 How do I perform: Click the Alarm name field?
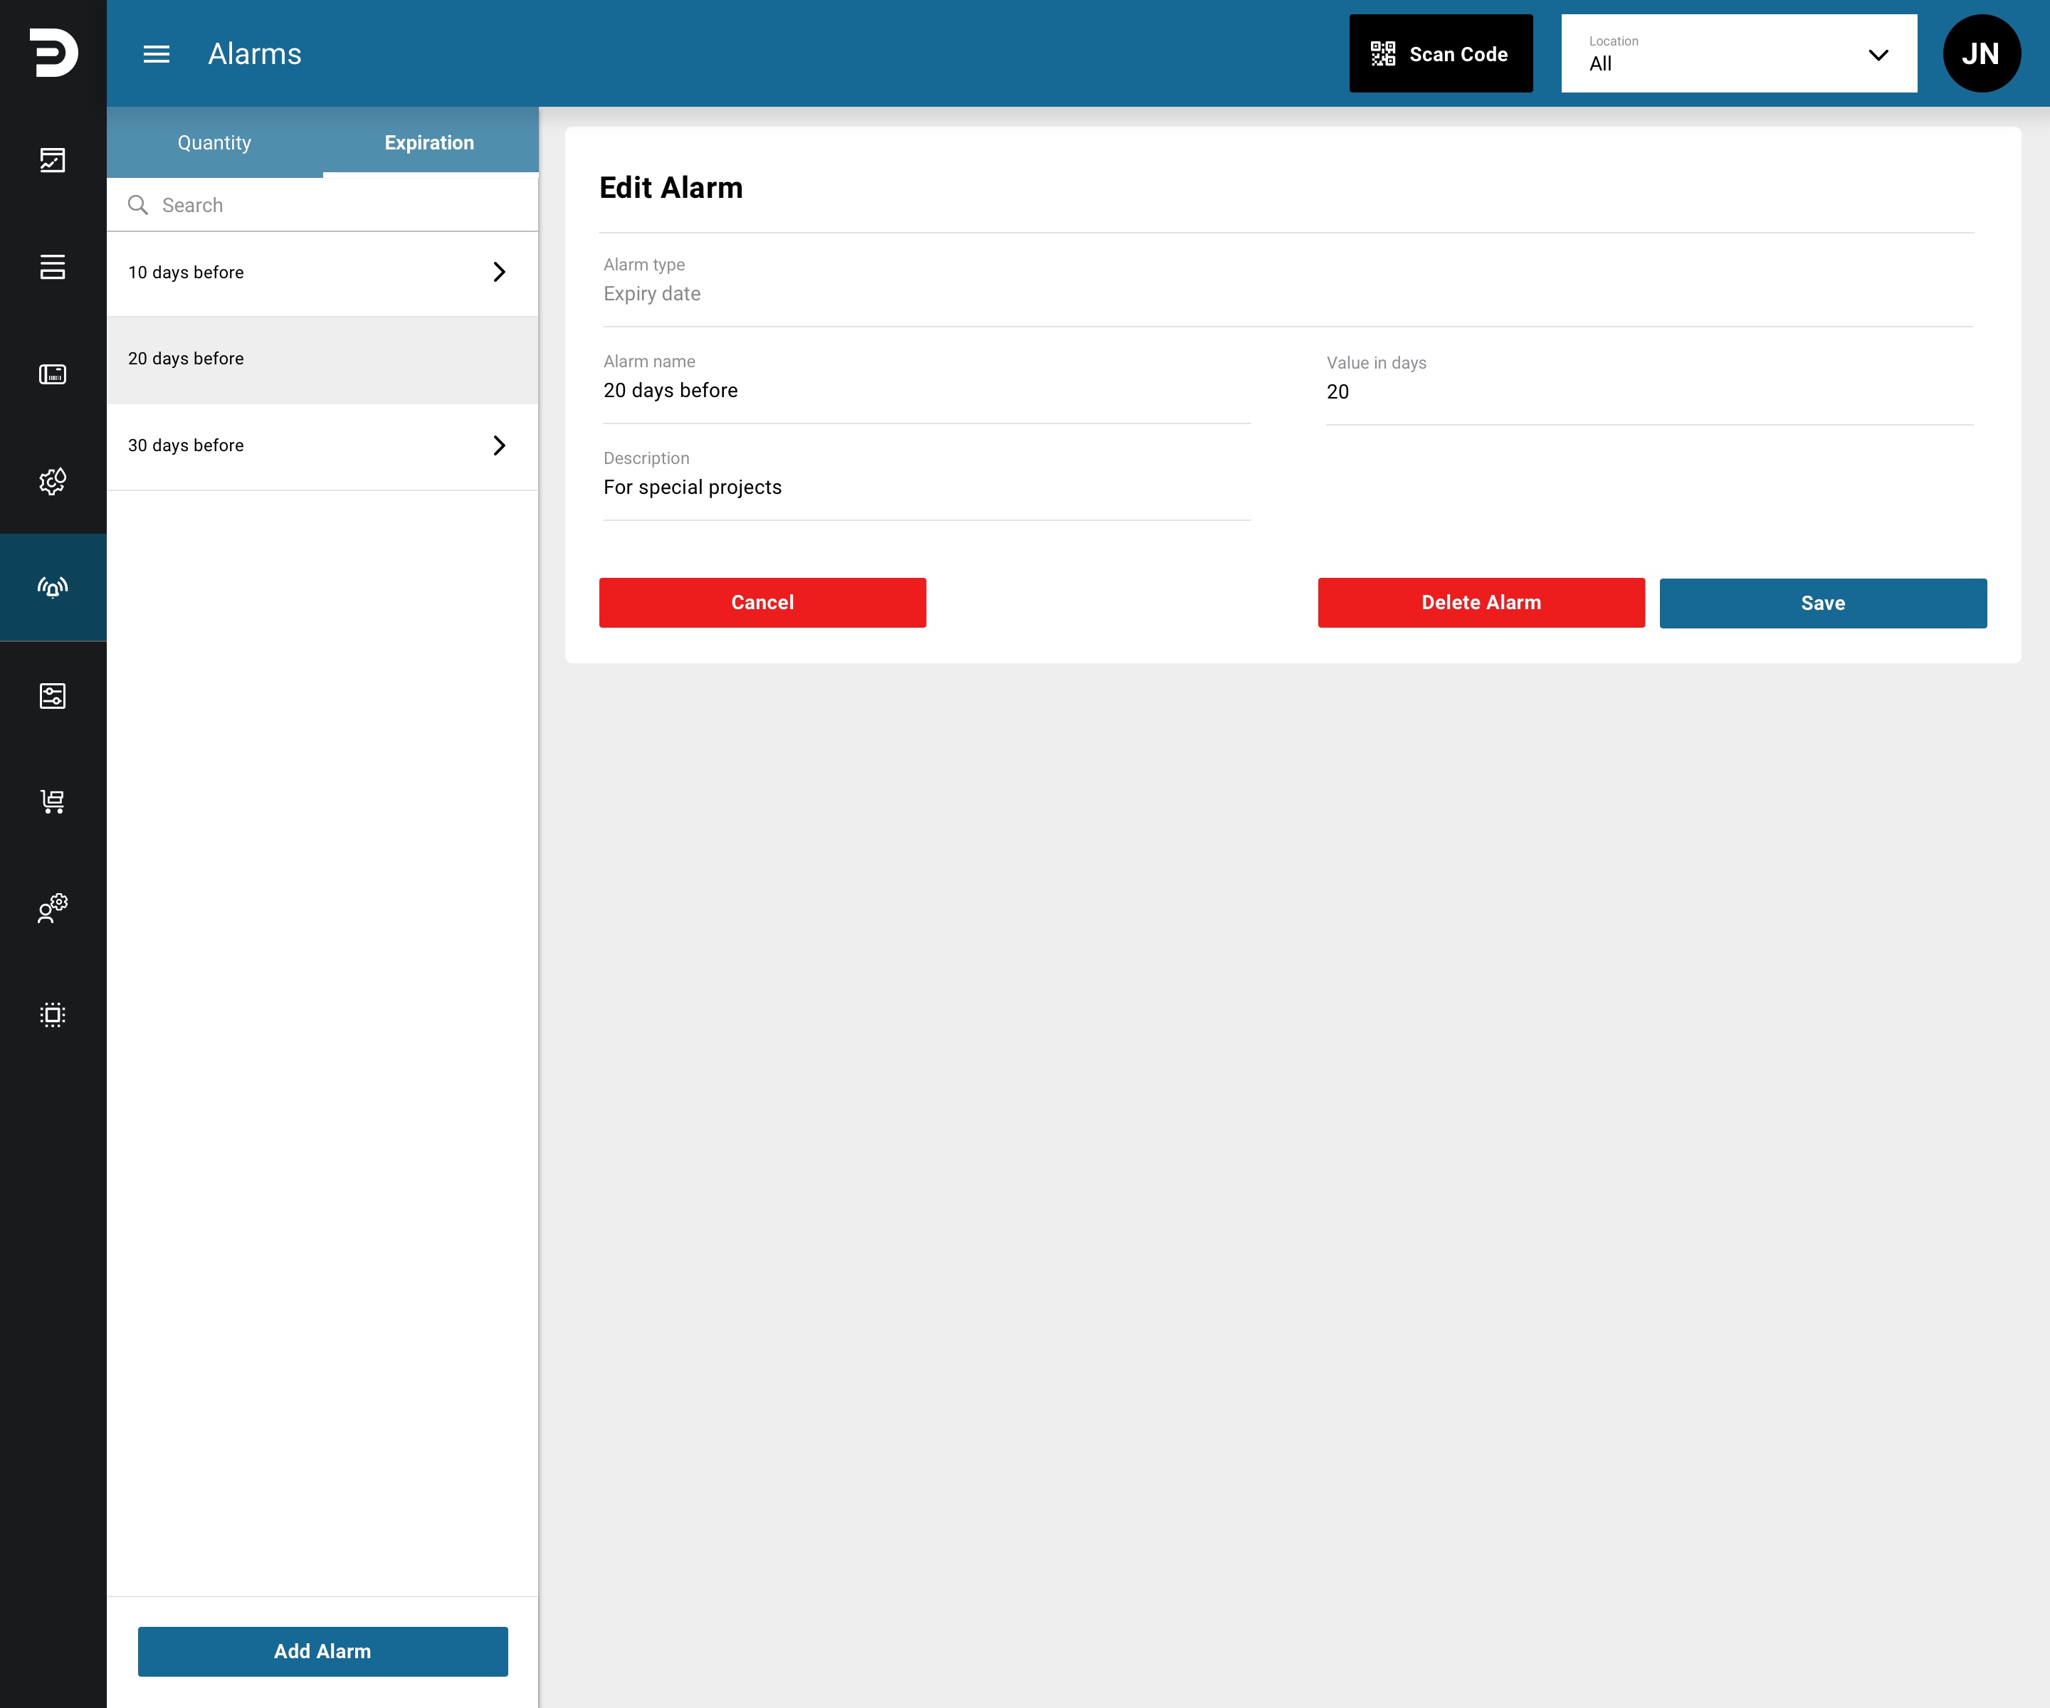coord(926,389)
